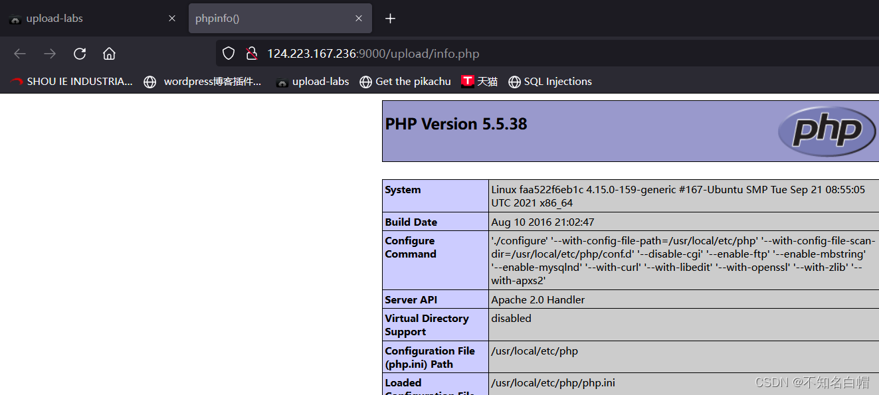The image size is (879, 395).
Task: Click the PHP logo on the page
Action: [x=826, y=131]
